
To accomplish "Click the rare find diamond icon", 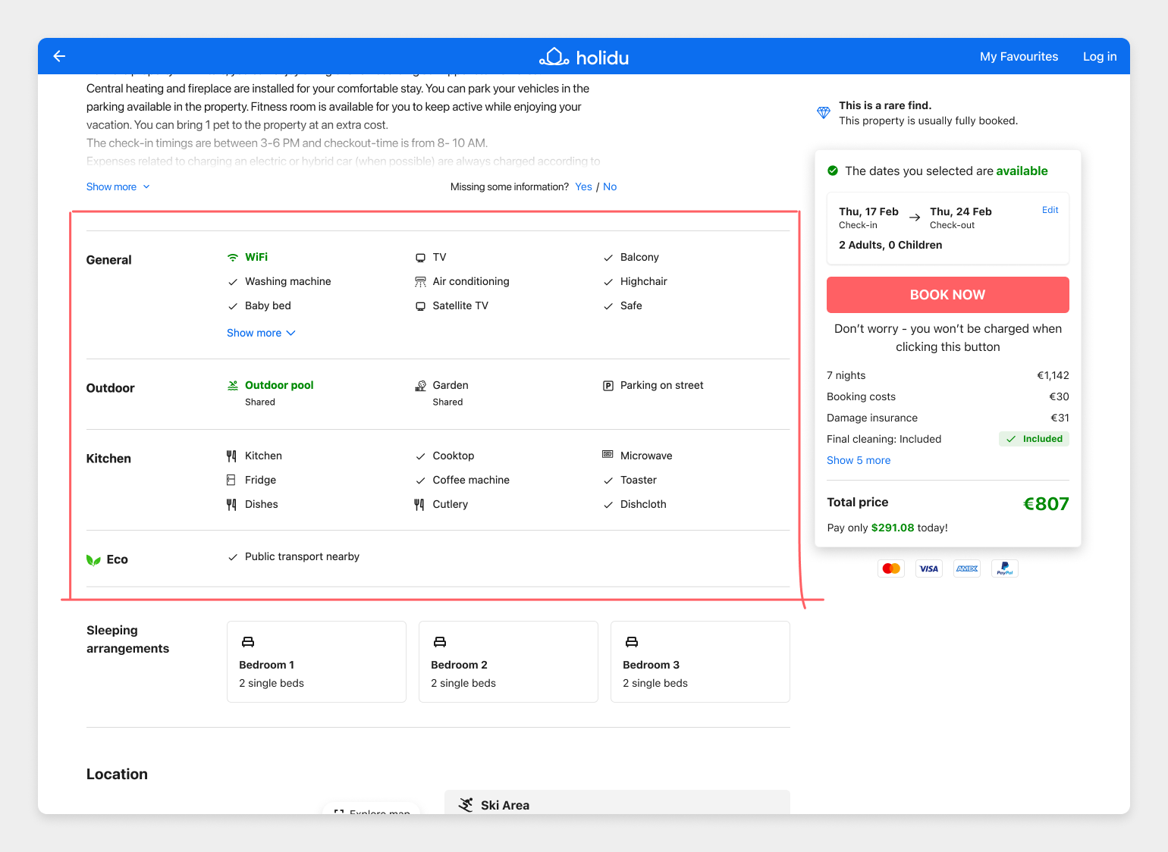I will 824,113.
